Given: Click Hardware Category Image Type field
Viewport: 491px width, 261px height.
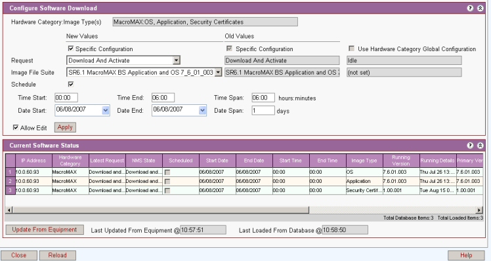Looking at the screenshot, I should pos(205,22).
